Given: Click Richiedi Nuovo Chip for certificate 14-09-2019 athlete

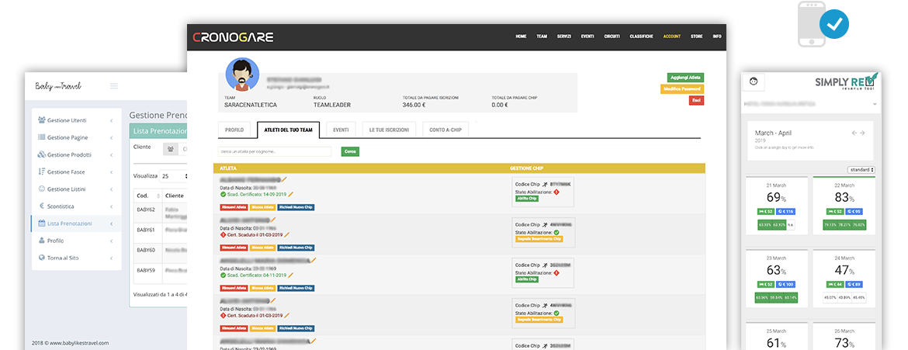Looking at the screenshot, I should pos(296,207).
